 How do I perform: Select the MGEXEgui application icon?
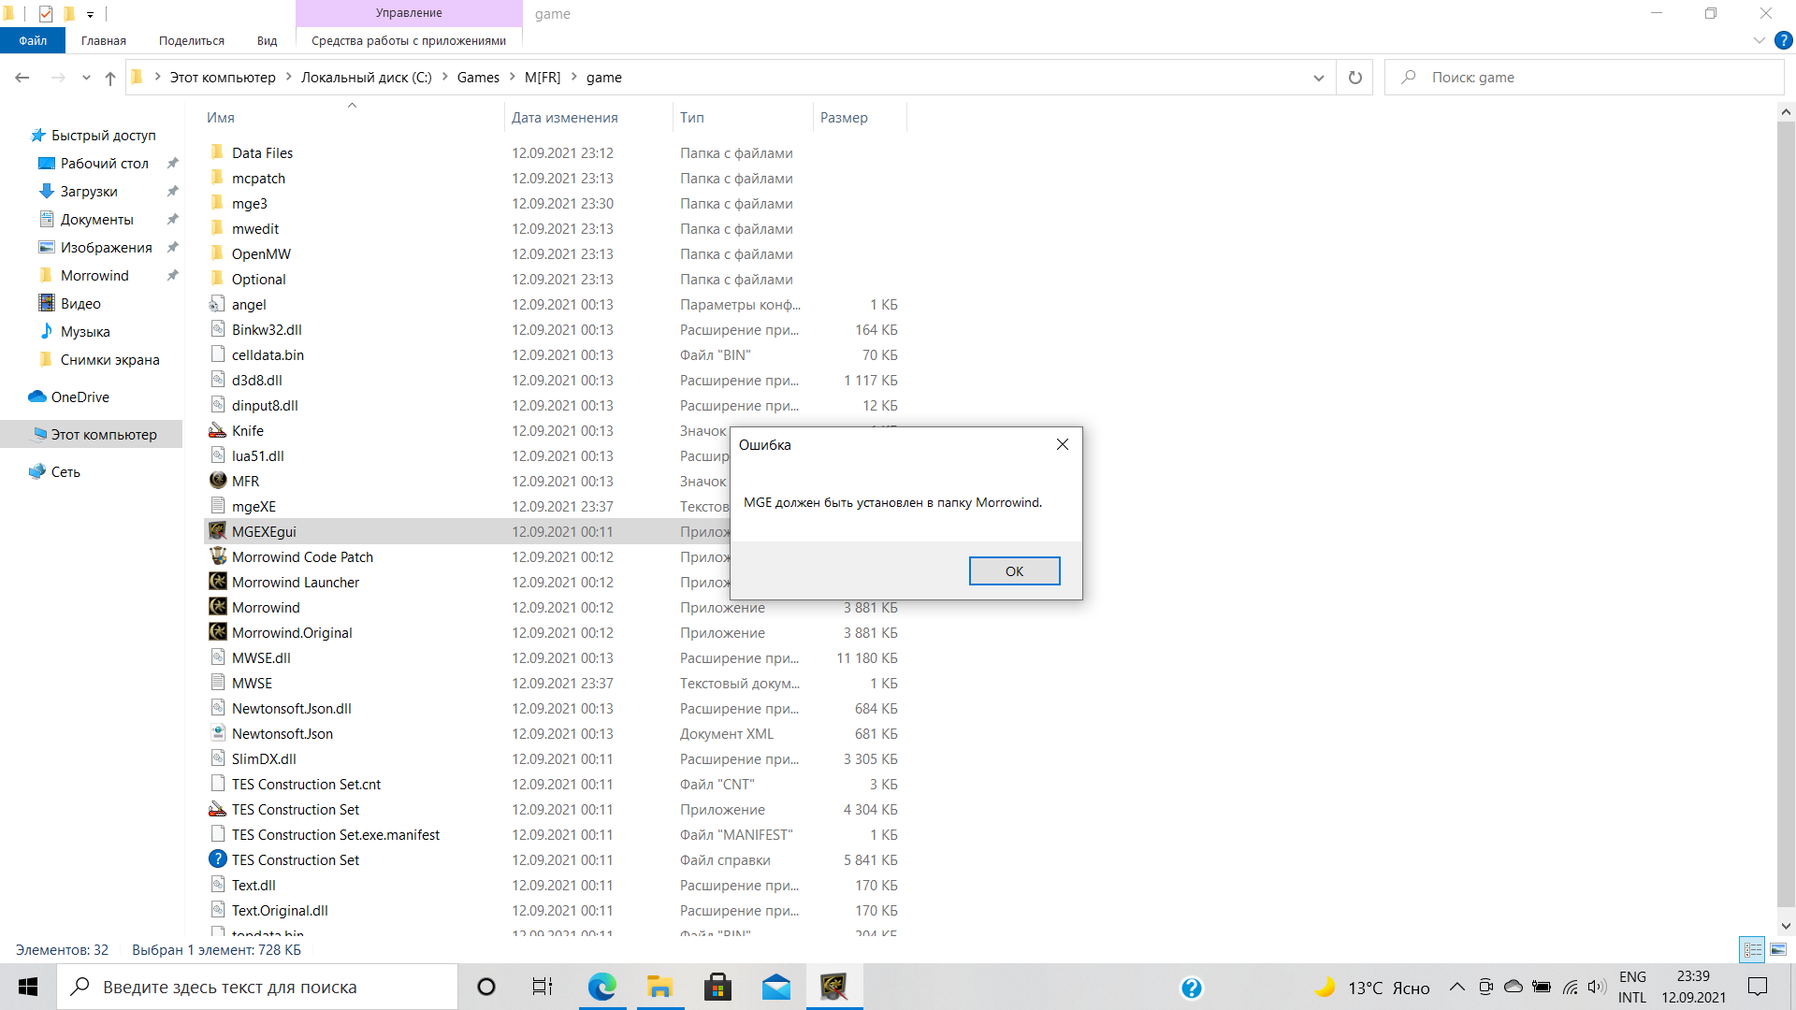pos(218,531)
